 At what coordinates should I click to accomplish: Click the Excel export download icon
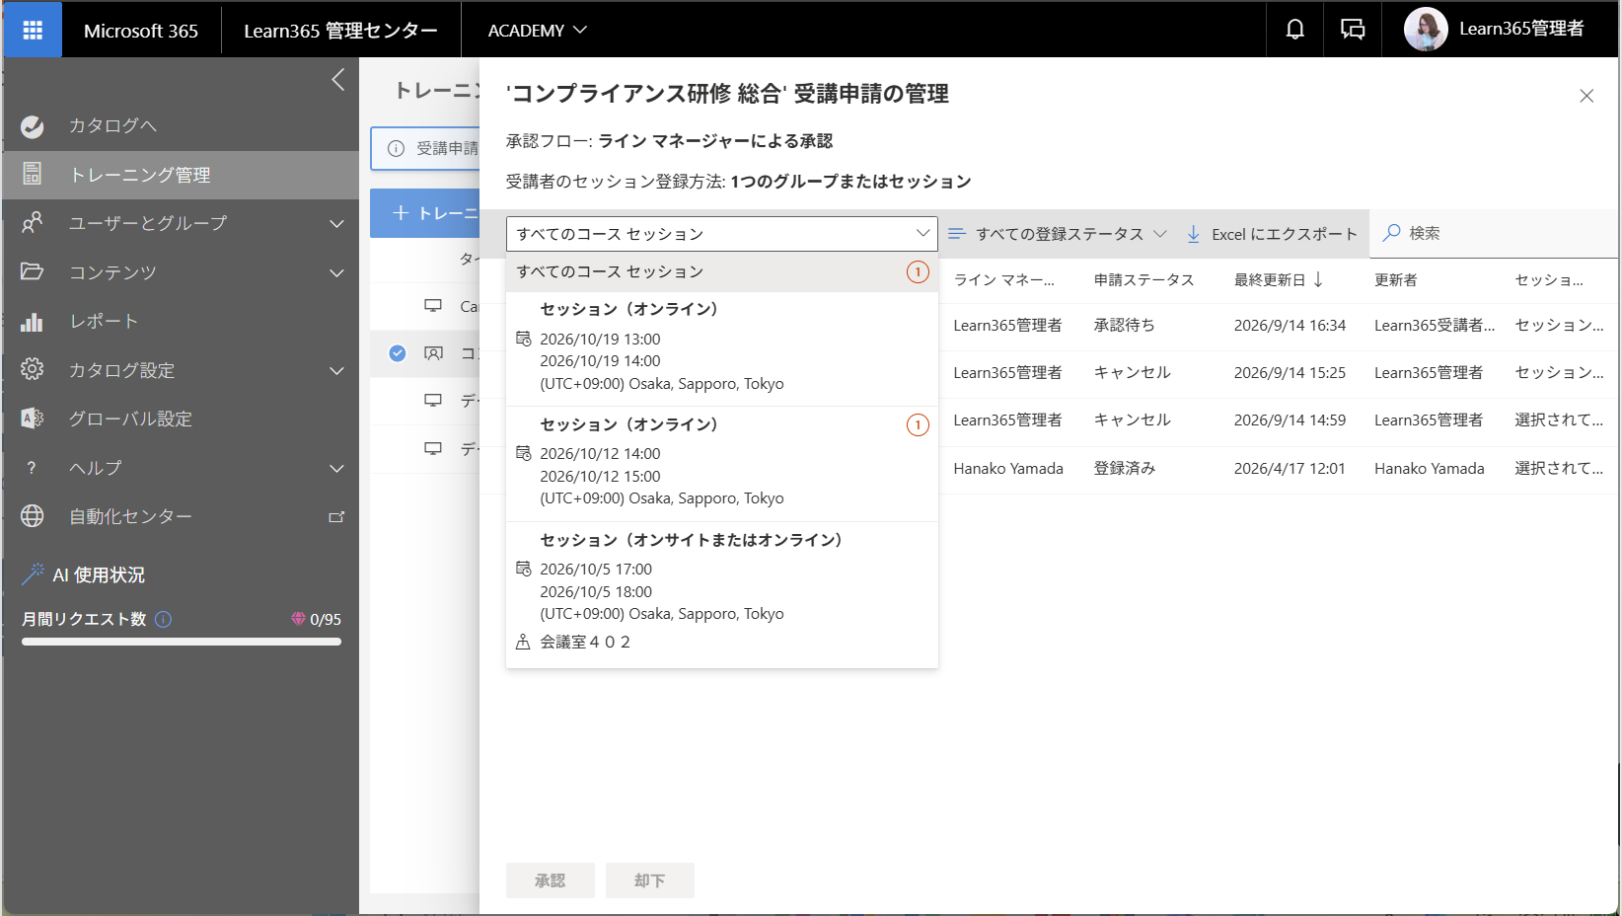pos(1193,234)
